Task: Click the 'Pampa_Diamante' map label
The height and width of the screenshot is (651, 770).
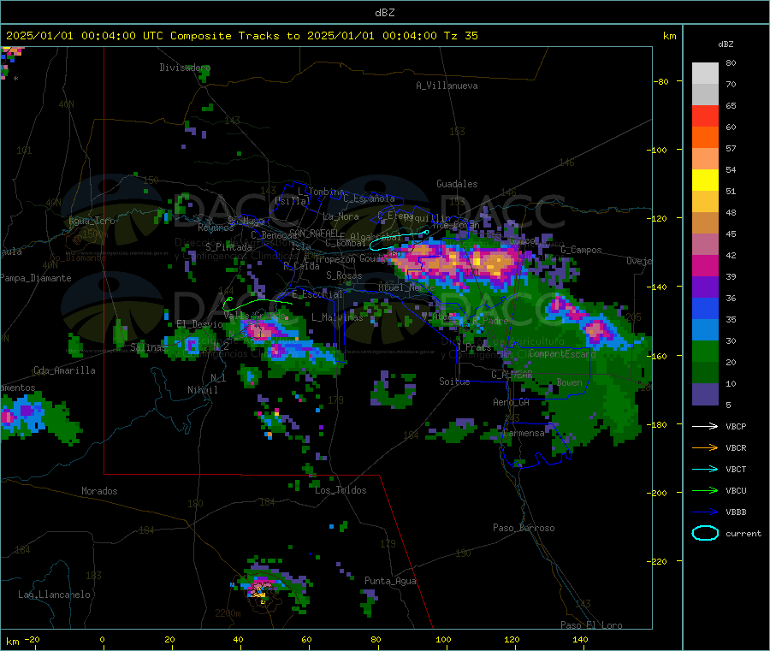Action: [x=36, y=278]
